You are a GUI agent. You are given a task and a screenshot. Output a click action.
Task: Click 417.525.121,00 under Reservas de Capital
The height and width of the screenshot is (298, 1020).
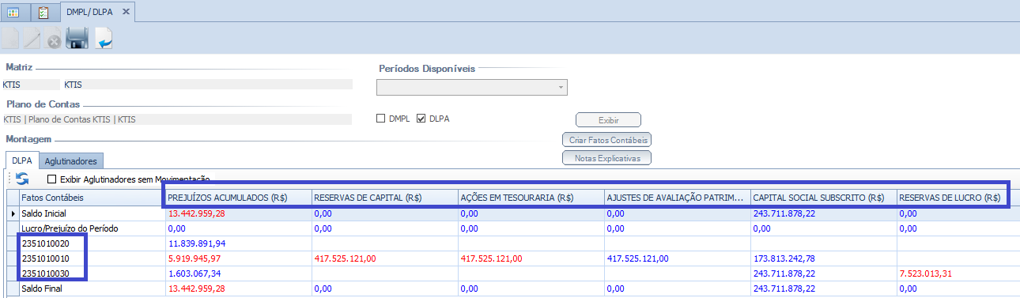(384, 258)
